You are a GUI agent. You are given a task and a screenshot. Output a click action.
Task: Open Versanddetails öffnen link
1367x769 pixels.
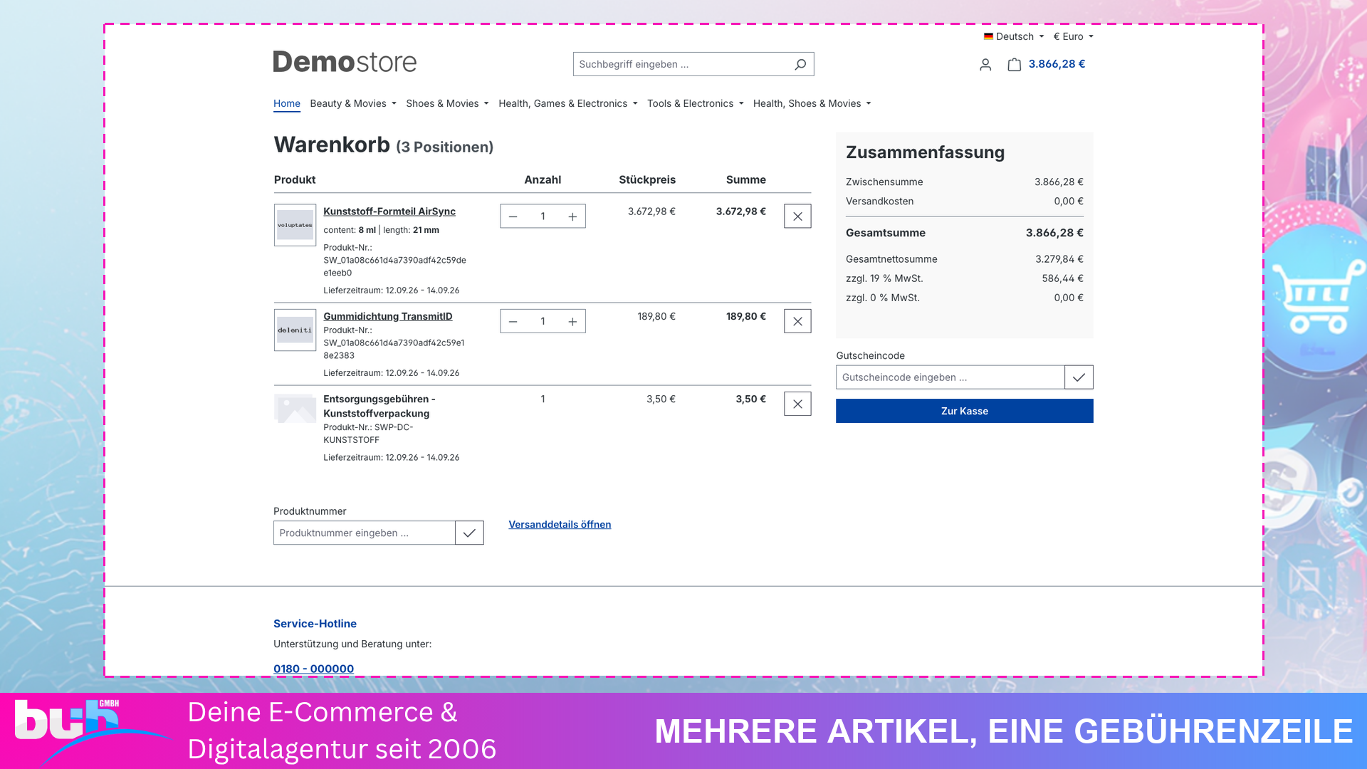(x=560, y=524)
